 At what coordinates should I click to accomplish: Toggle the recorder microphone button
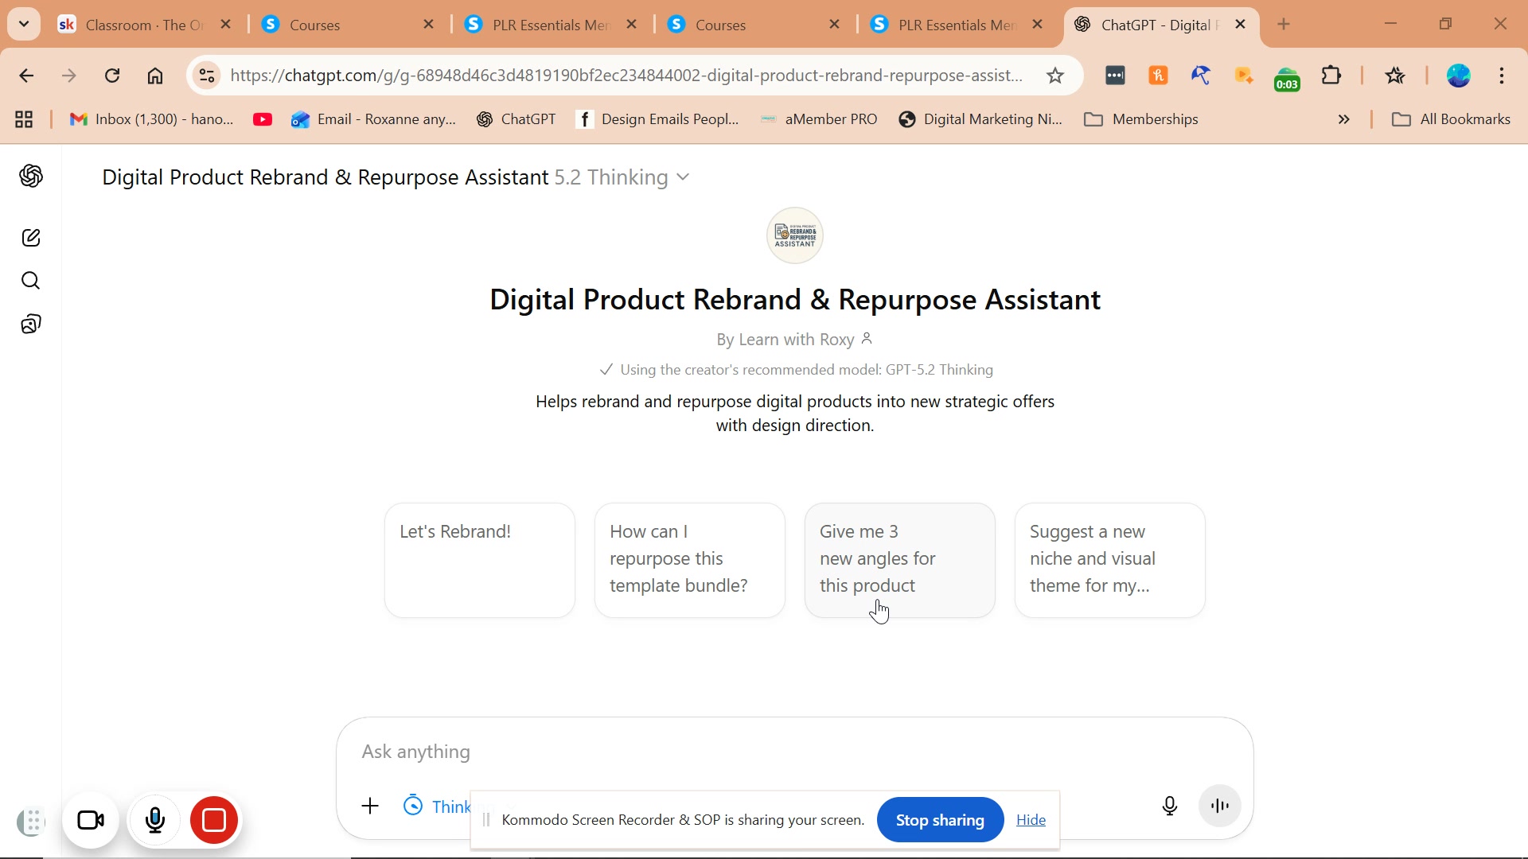(155, 820)
